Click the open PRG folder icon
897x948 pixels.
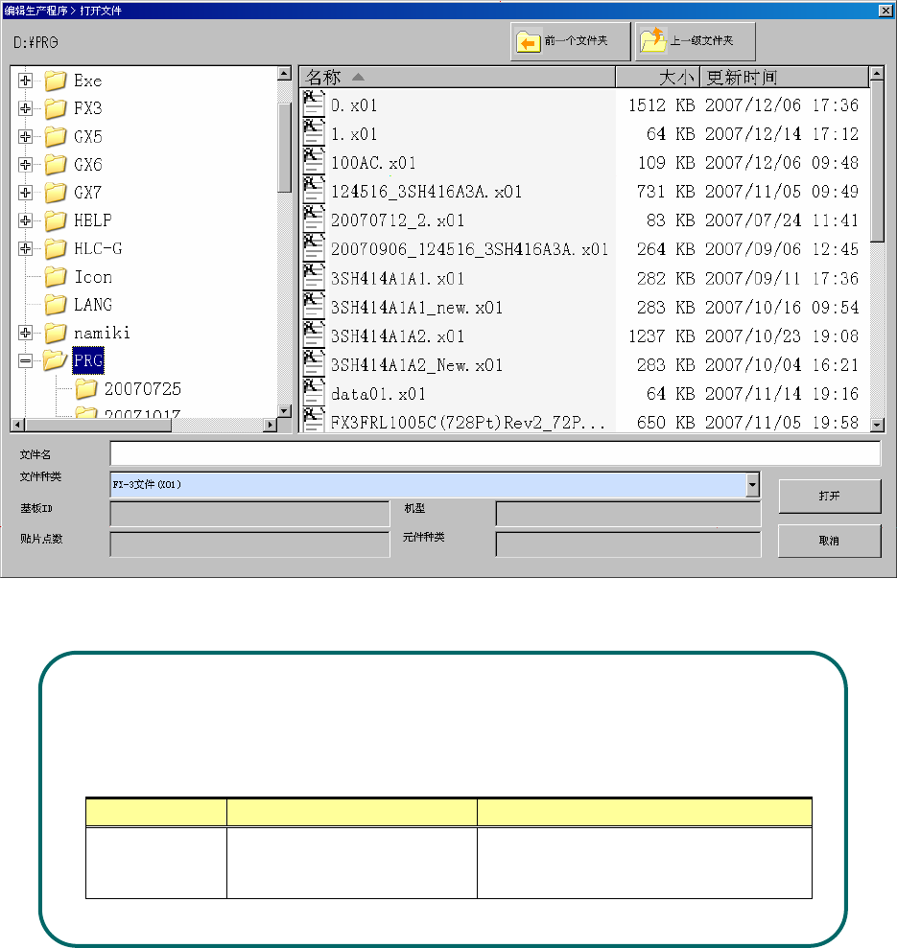pos(55,361)
